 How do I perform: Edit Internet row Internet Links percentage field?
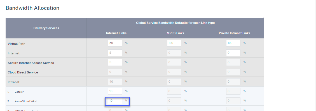point(115,53)
